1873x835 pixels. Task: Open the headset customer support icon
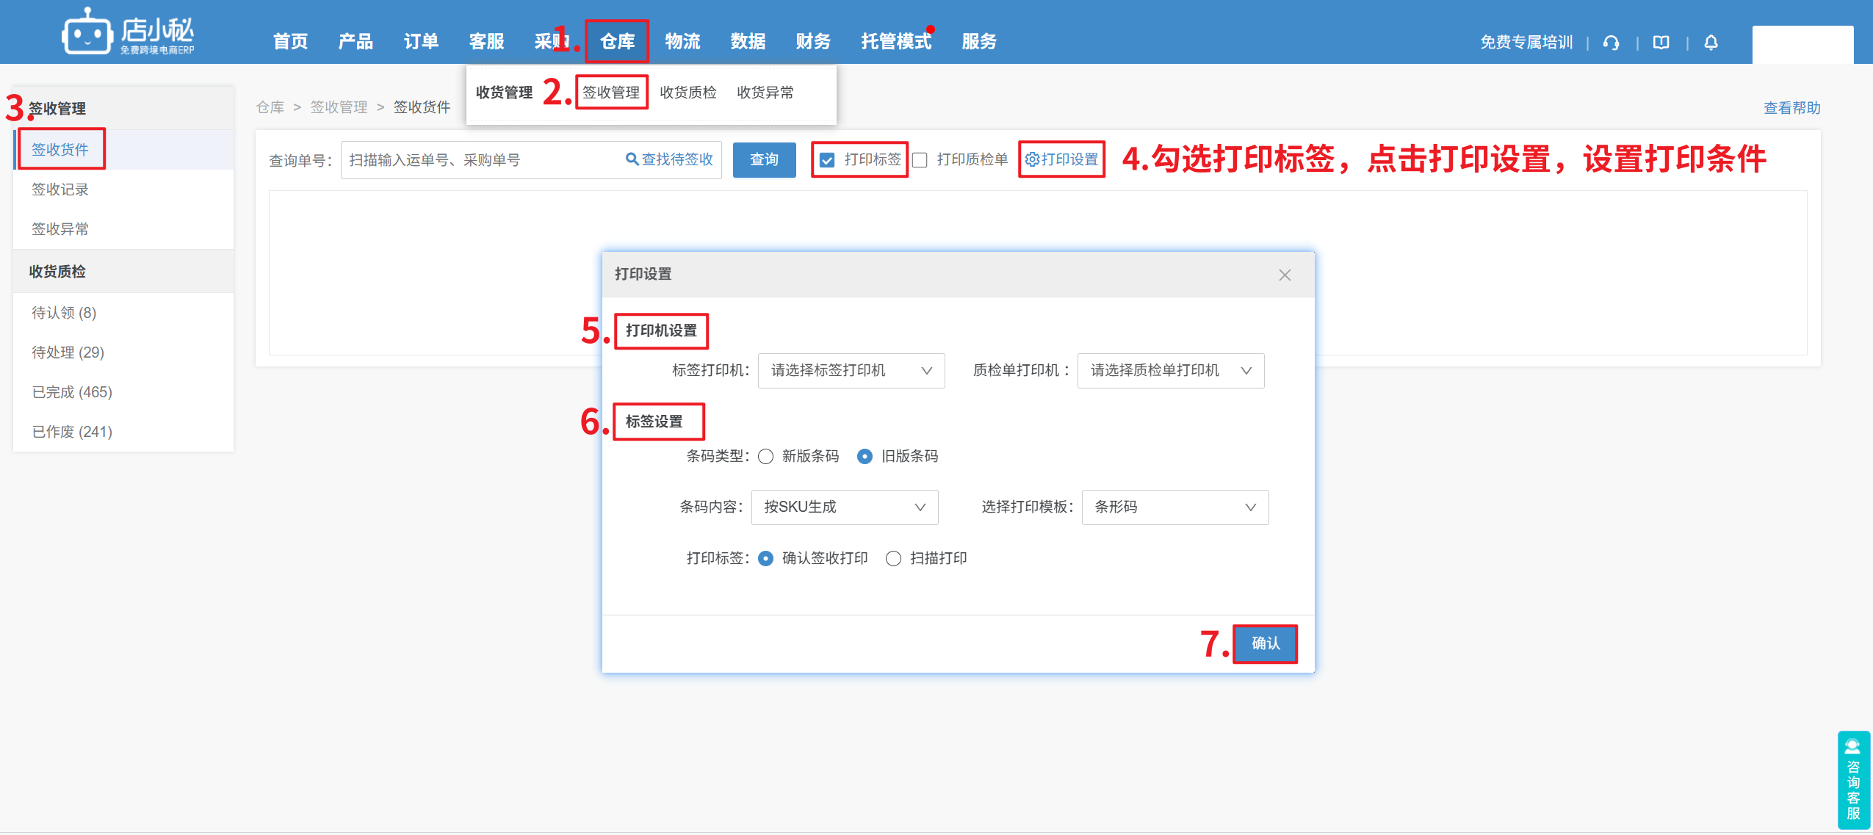(x=1612, y=43)
